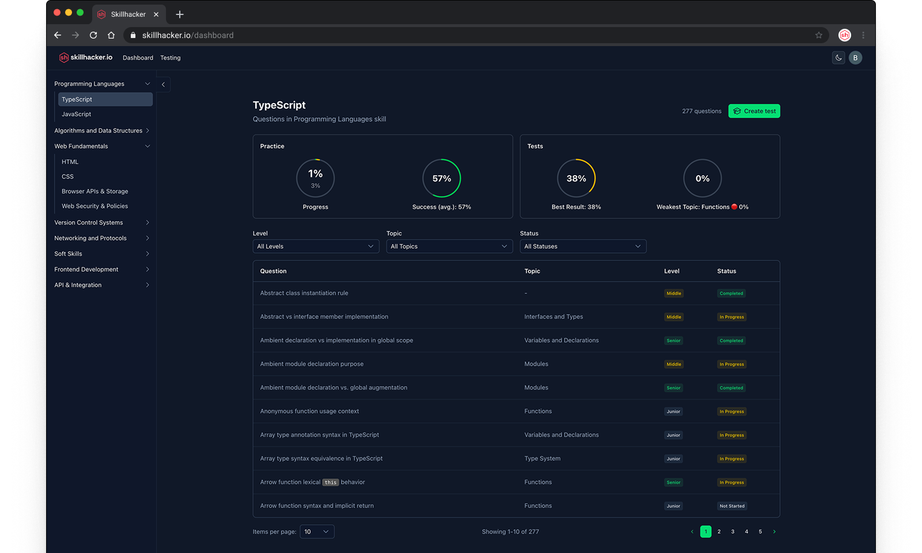The height and width of the screenshot is (553, 922).
Task: Open the Abstract class instantiation rule question
Action: point(304,293)
